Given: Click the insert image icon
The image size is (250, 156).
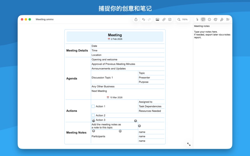Looking at the screenshot, I should click(157, 19).
